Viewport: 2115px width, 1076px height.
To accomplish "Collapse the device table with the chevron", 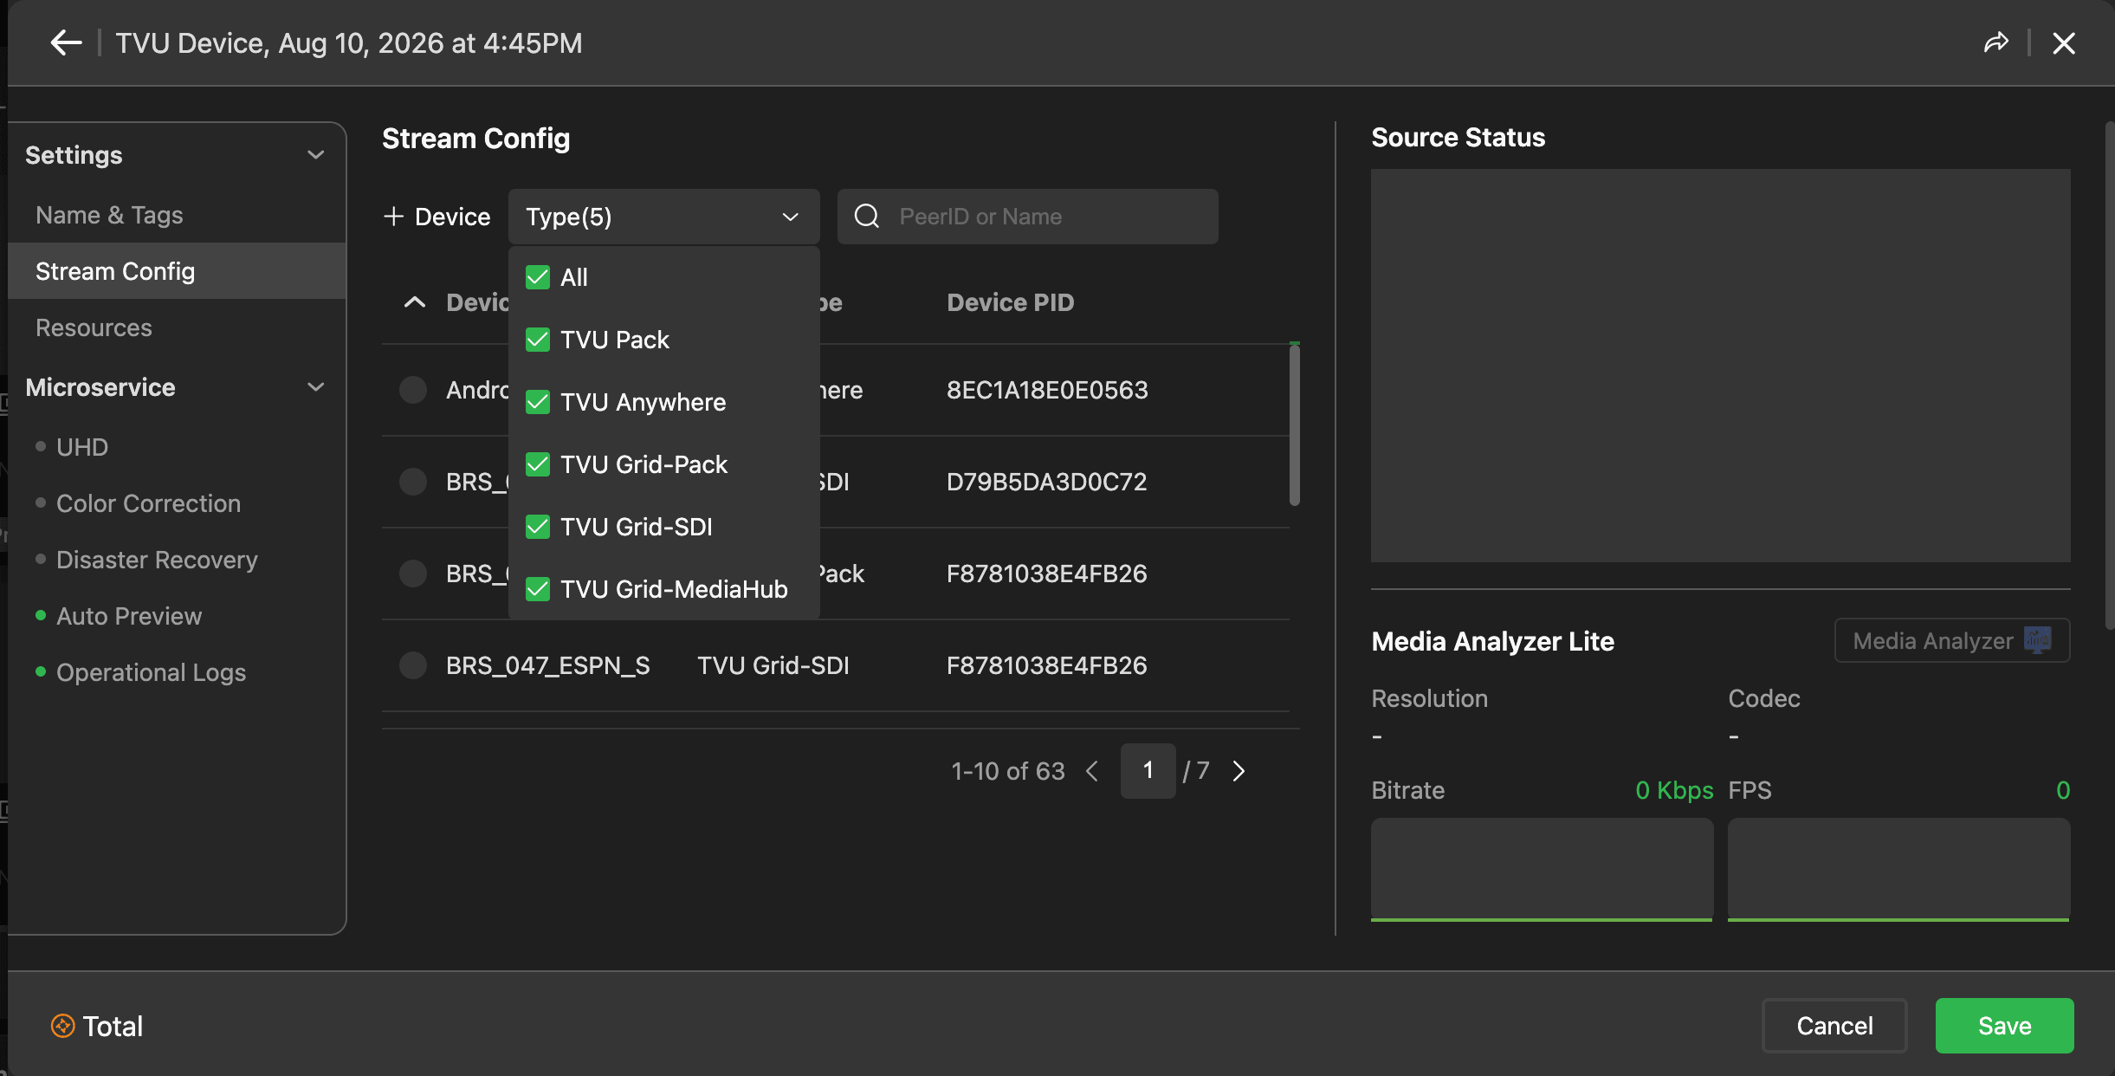I will click(x=415, y=302).
